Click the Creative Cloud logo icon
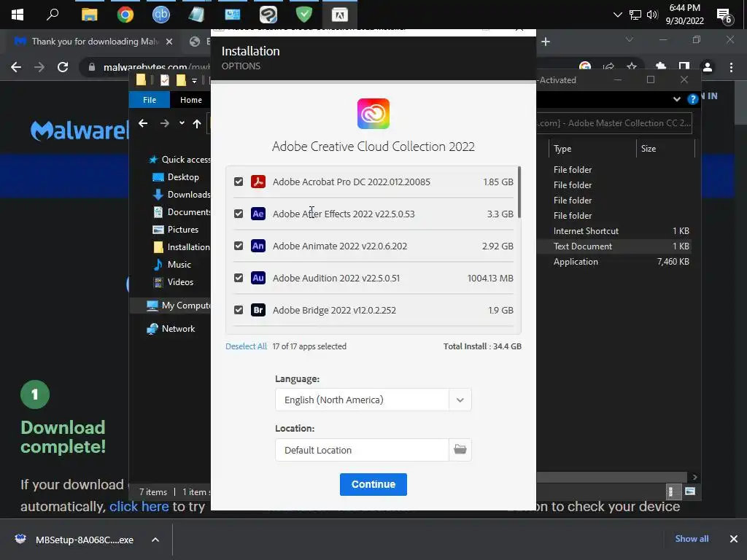The image size is (747, 560). coord(373,114)
